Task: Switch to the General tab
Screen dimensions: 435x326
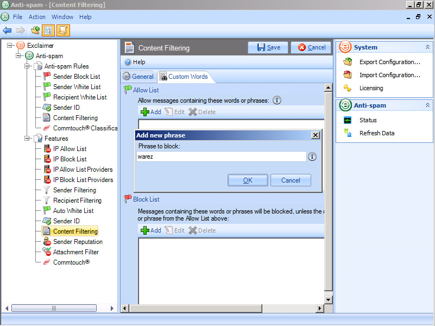Action: point(138,77)
